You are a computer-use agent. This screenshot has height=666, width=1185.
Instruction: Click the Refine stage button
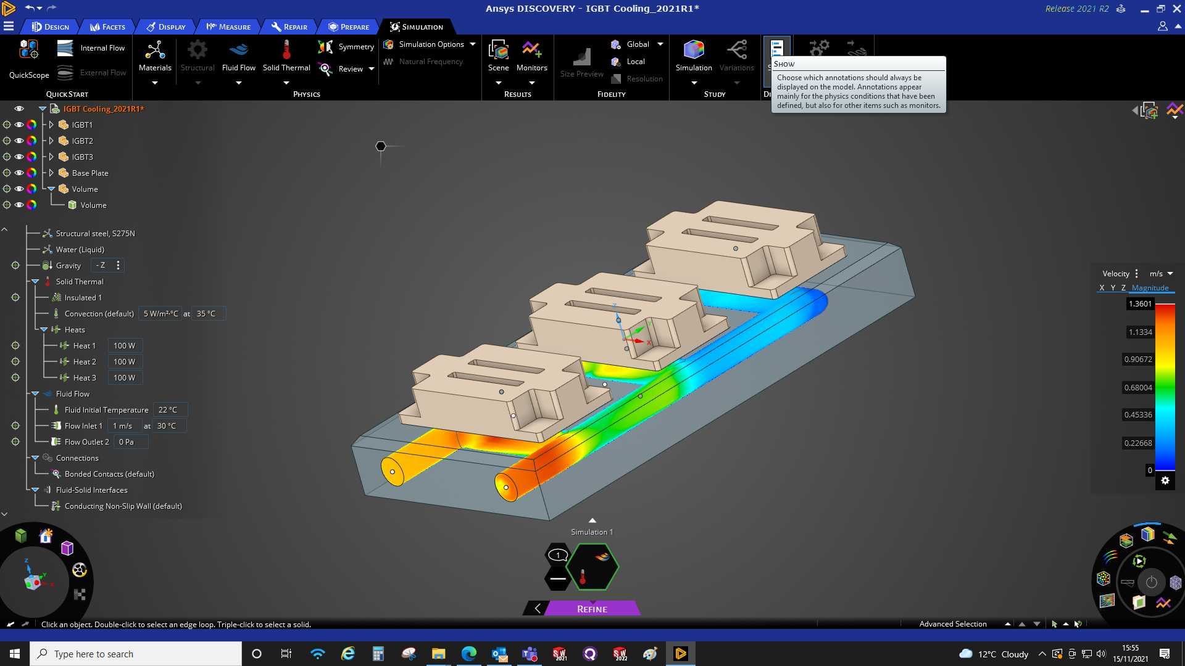pyautogui.click(x=592, y=609)
